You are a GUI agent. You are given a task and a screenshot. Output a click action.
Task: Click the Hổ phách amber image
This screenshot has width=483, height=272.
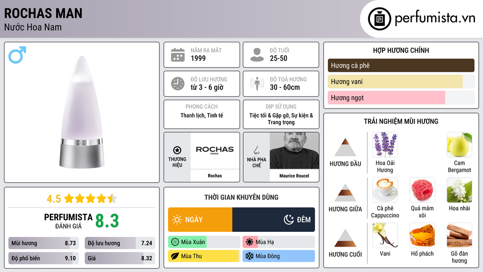(x=422, y=235)
